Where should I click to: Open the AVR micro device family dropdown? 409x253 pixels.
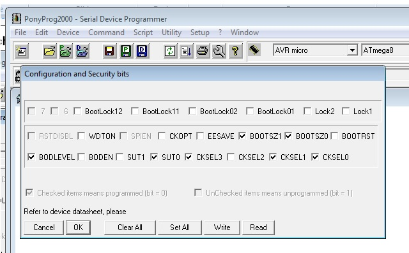(352, 50)
